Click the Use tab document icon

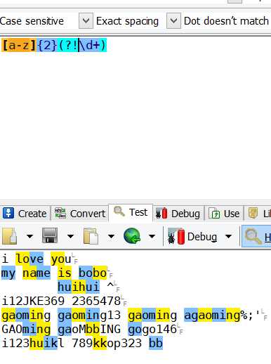(x=214, y=214)
